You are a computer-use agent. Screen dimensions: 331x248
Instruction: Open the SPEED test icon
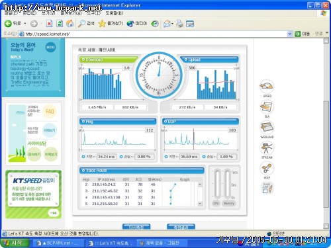[x=267, y=87]
